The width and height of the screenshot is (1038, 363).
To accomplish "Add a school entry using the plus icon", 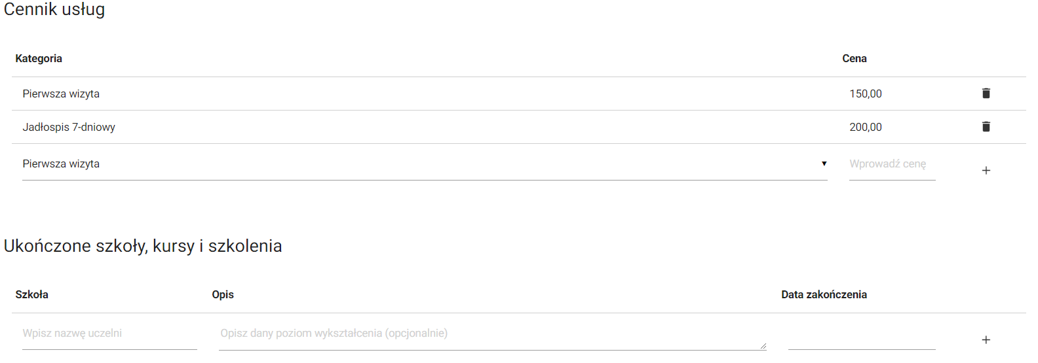I will 986,340.
